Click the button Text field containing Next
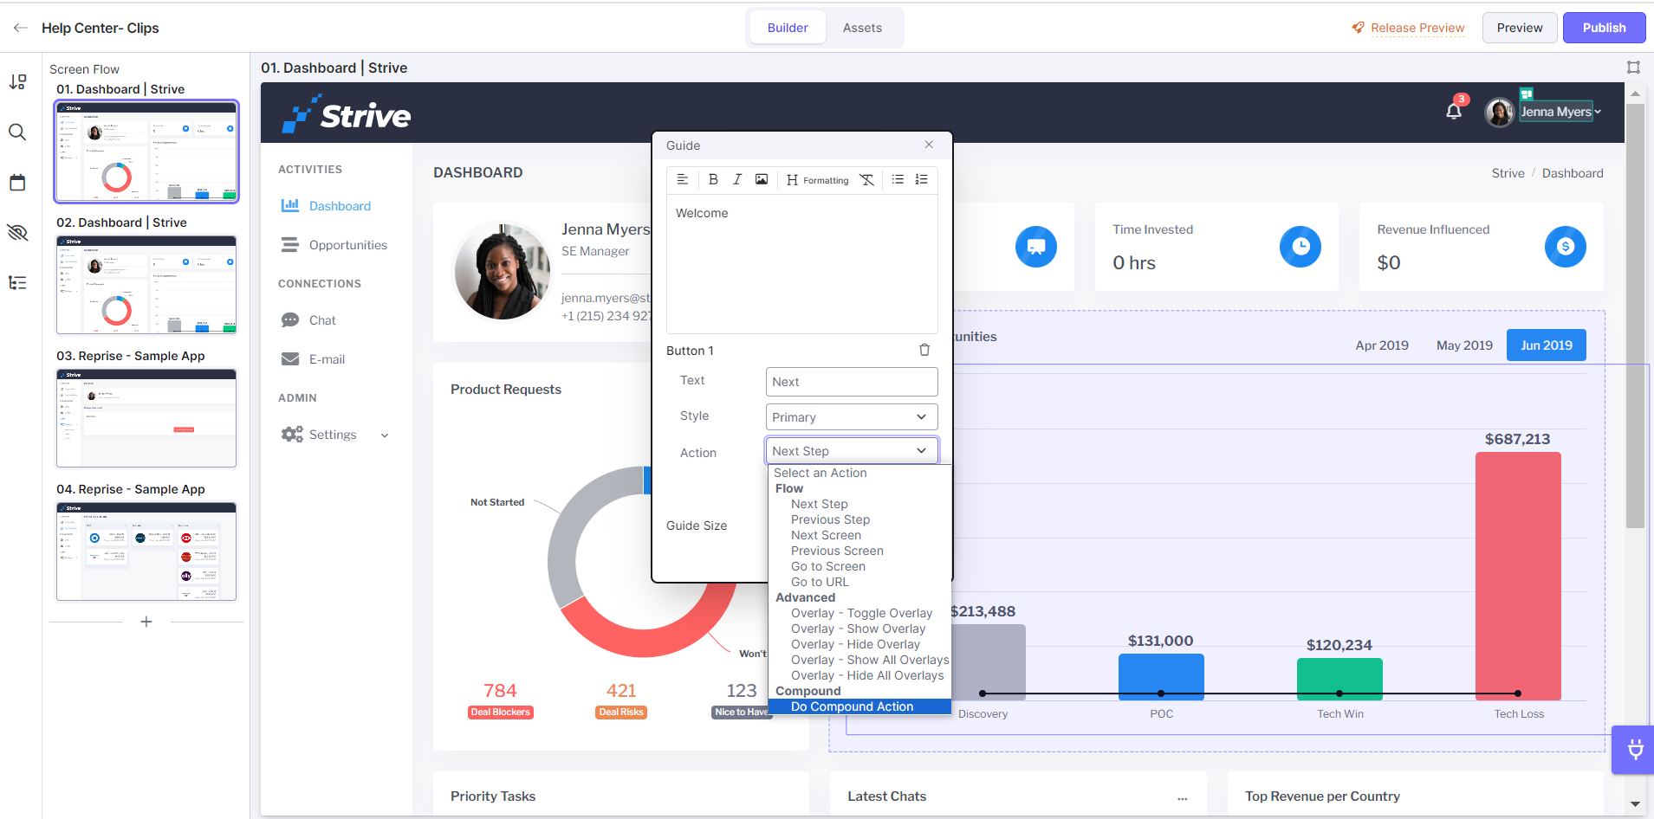This screenshot has height=819, width=1654. tap(852, 382)
